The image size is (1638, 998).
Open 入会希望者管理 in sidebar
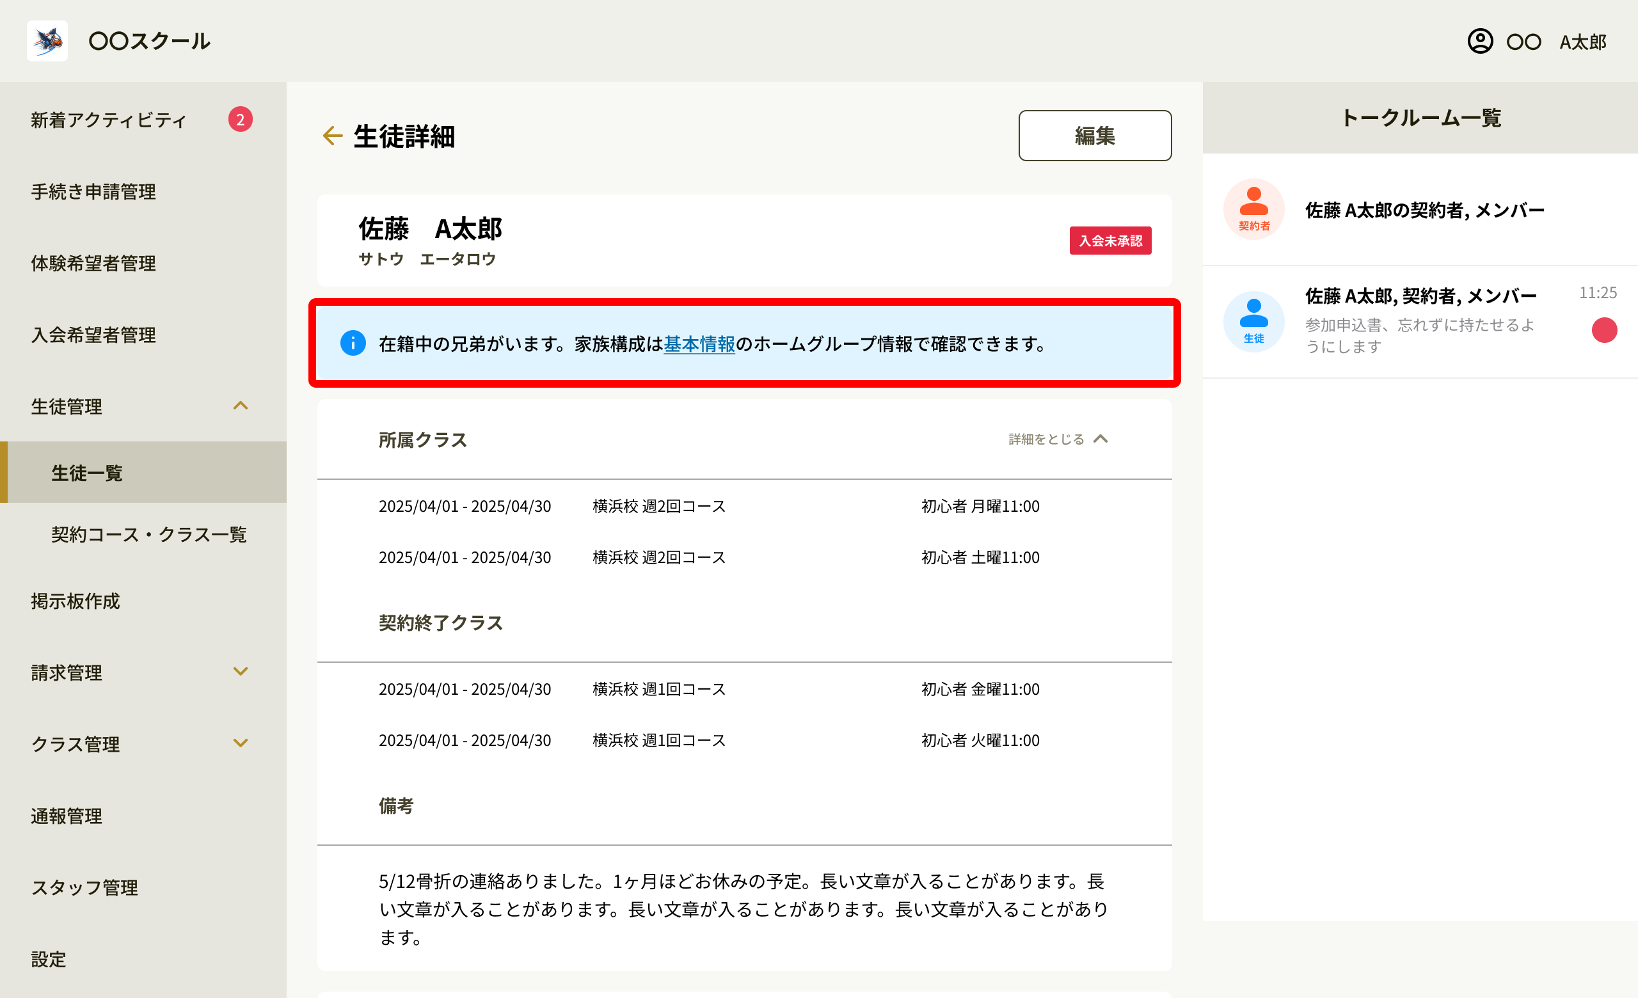point(143,335)
